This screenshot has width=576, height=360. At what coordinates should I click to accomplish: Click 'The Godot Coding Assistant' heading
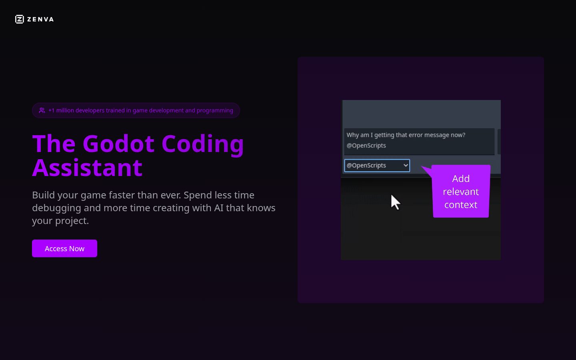[x=138, y=155]
